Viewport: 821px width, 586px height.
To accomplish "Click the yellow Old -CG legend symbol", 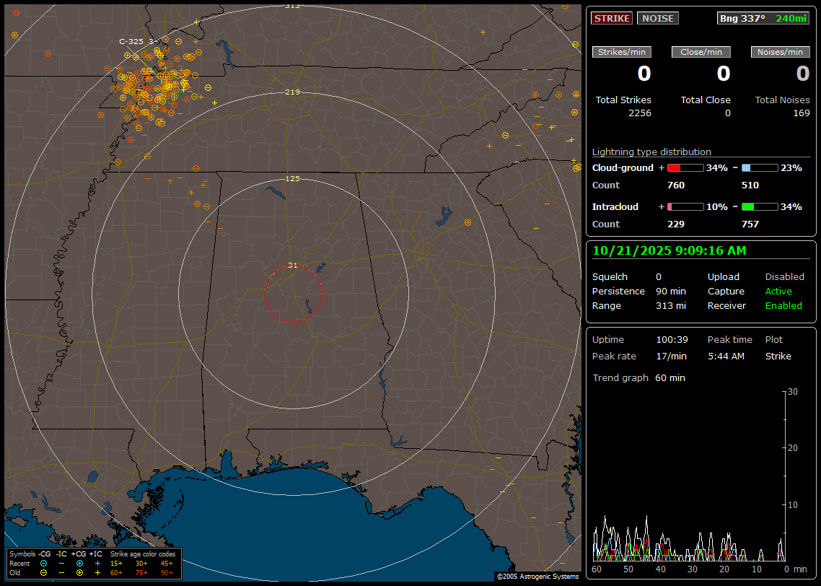I will [x=44, y=572].
